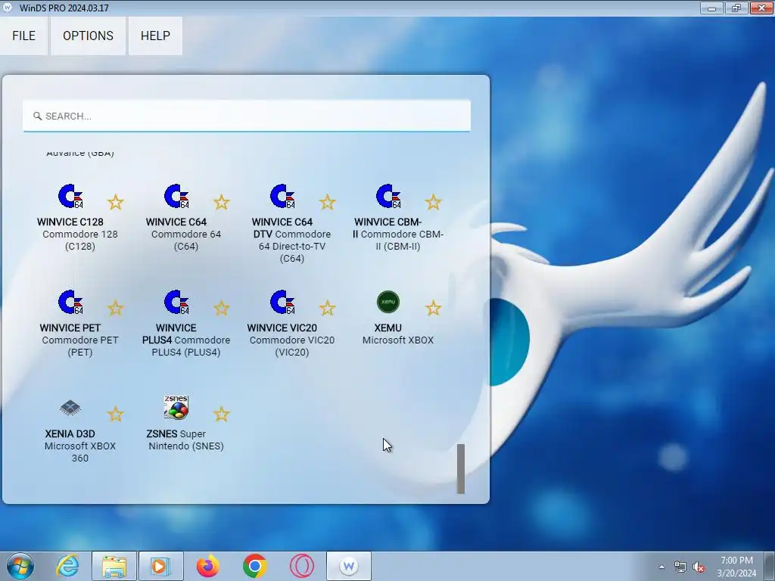
Task: Favorite WINVICE C64 with its star
Action: point(222,202)
